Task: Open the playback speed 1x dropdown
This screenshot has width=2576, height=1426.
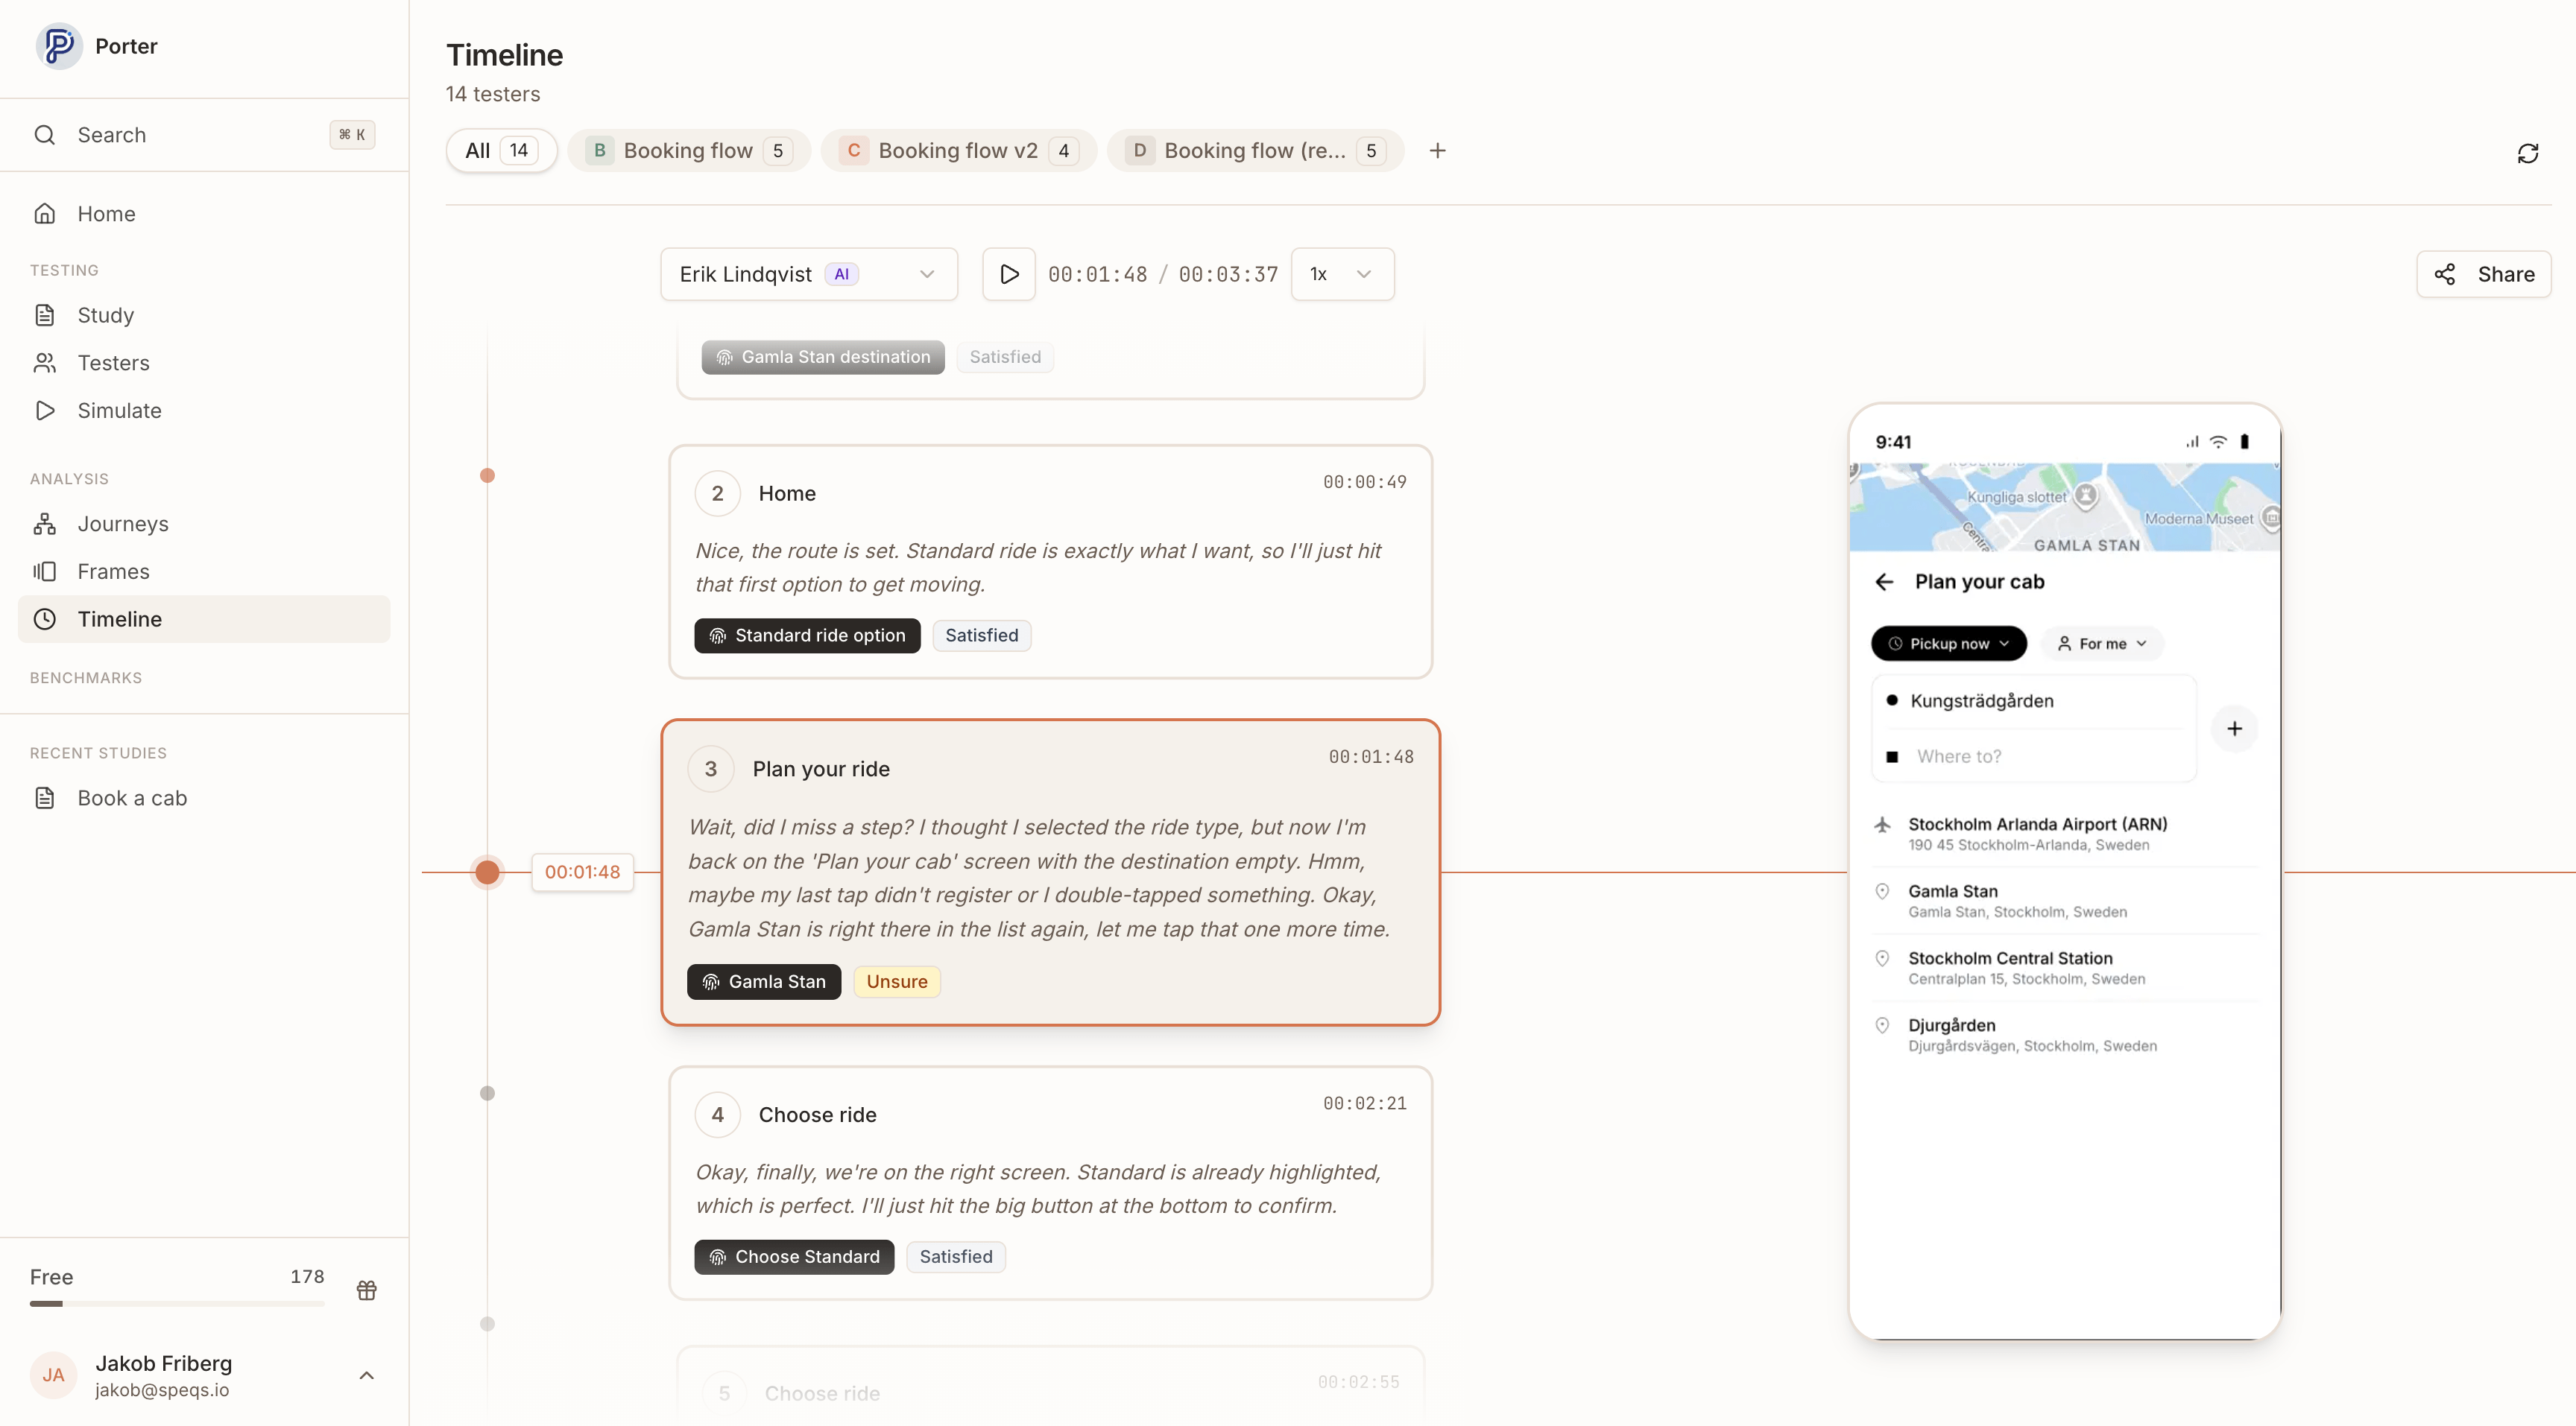Action: tap(1341, 274)
